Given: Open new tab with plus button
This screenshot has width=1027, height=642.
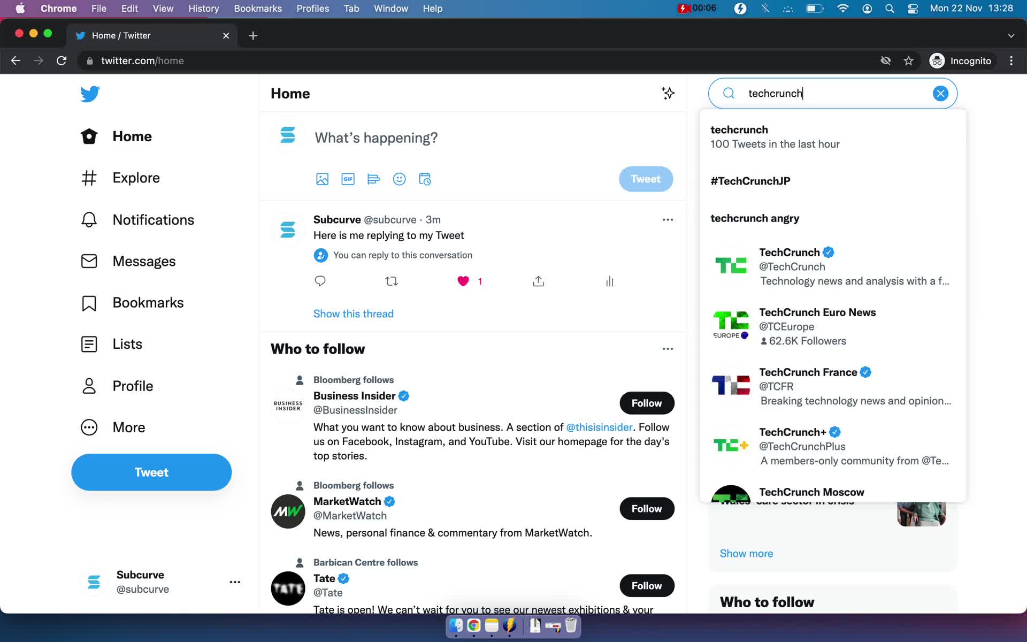Looking at the screenshot, I should (253, 36).
